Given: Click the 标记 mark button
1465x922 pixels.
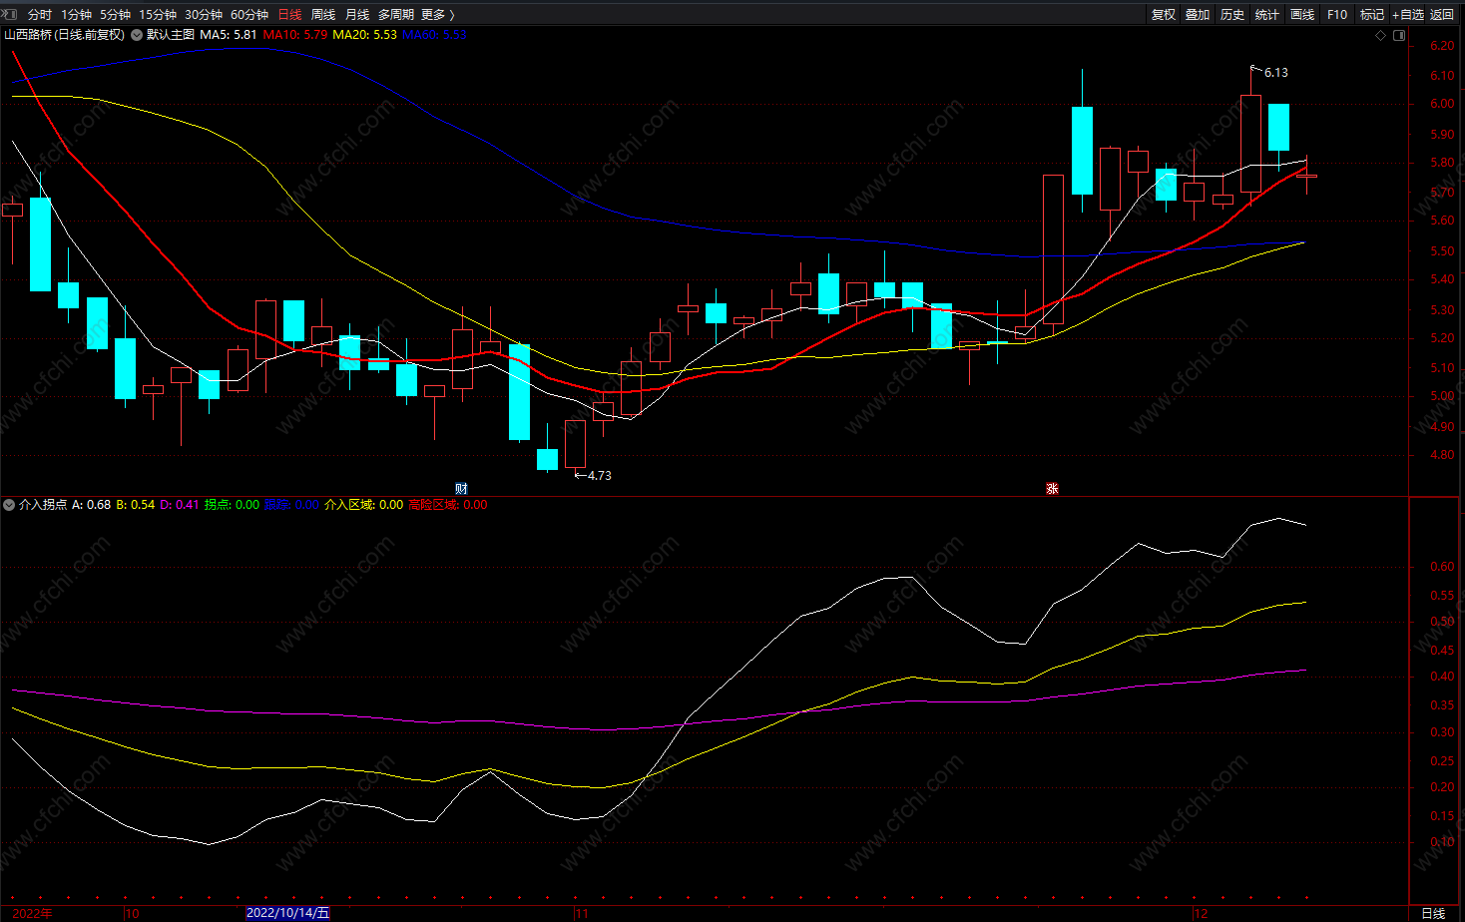Looking at the screenshot, I should click(x=1372, y=15).
